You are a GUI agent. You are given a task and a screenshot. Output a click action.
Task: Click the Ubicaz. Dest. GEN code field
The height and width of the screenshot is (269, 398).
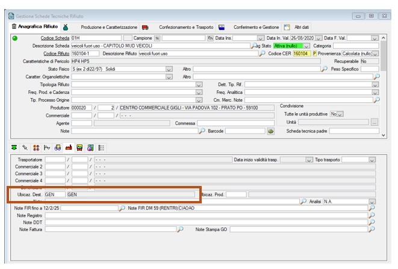click(x=54, y=194)
